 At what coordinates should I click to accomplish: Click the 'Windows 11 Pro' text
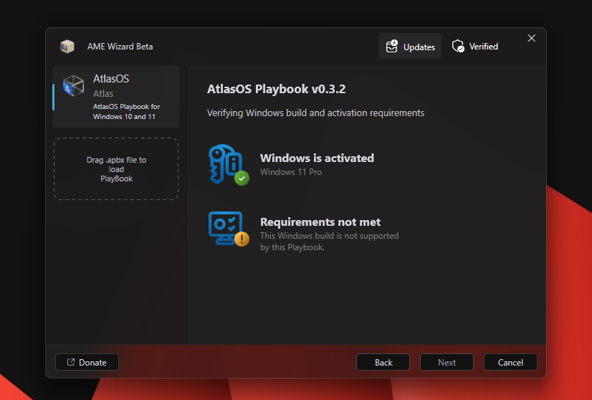pyautogui.click(x=291, y=172)
